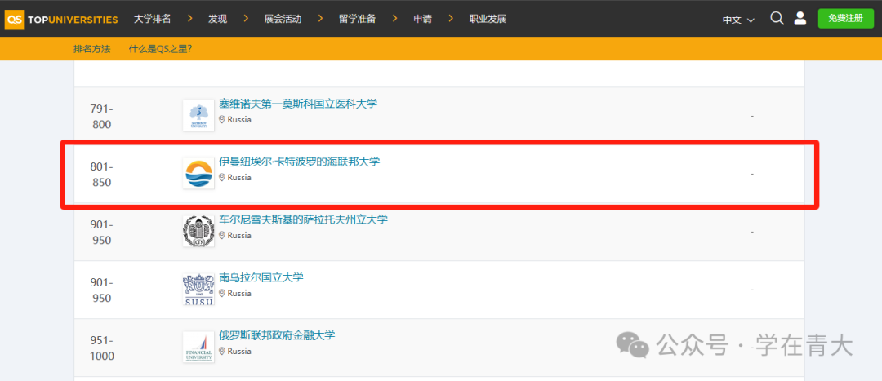Click the Financial University logo
This screenshot has height=381, width=882.
pyautogui.click(x=198, y=347)
